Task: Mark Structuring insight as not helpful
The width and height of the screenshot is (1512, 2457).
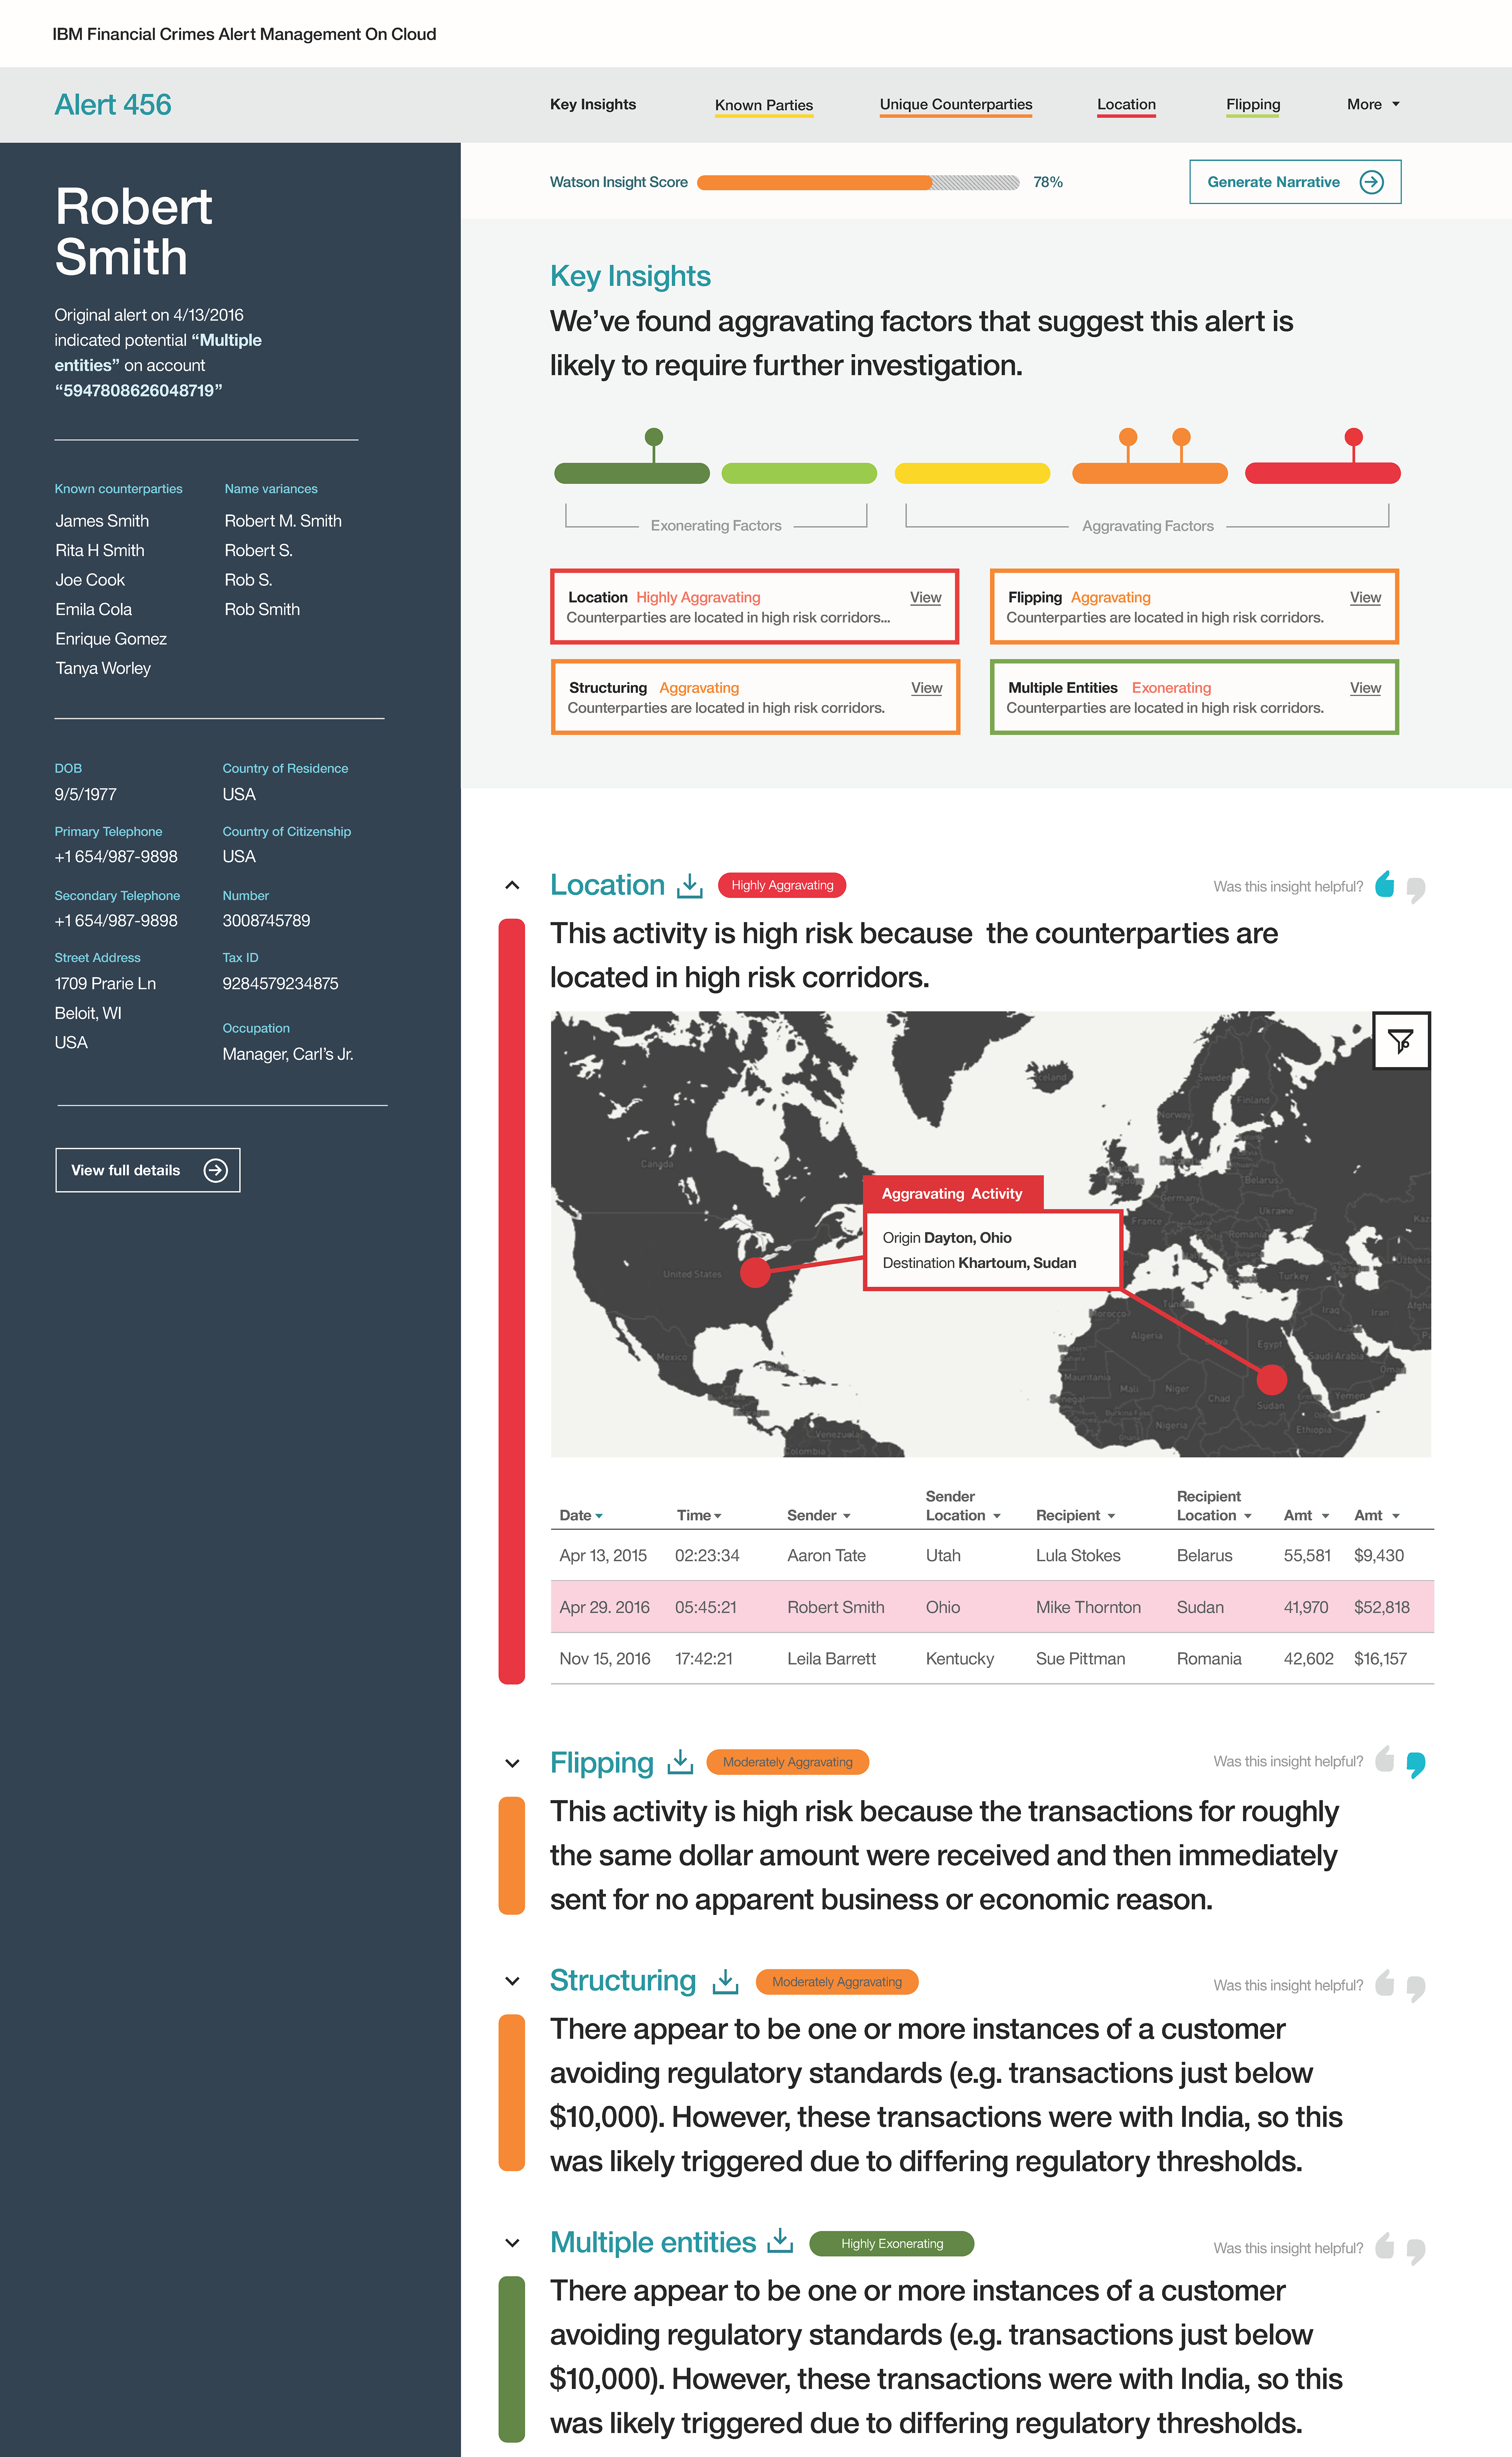Action: (1416, 1989)
